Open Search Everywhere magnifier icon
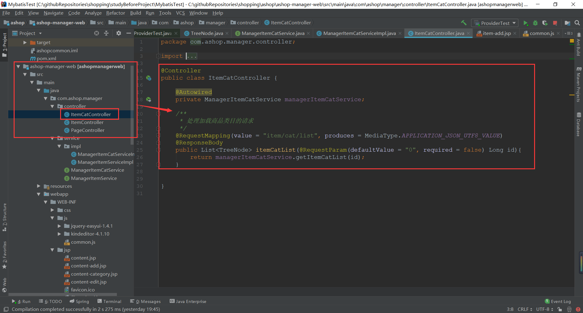Image resolution: width=583 pixels, height=313 pixels. [577, 23]
